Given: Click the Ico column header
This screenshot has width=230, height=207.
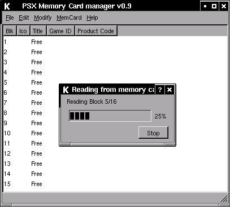Looking at the screenshot, I should pos(23,31).
